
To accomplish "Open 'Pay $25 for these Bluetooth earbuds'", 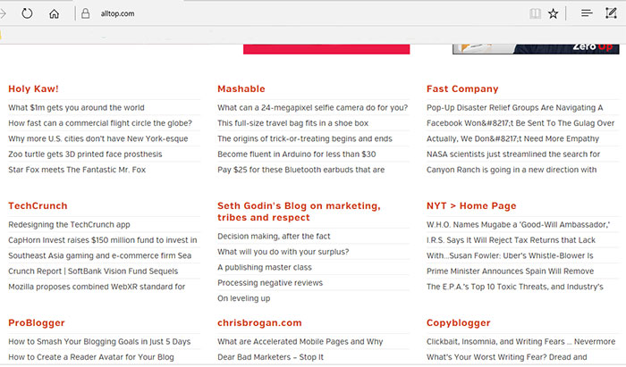I will [x=301, y=170].
